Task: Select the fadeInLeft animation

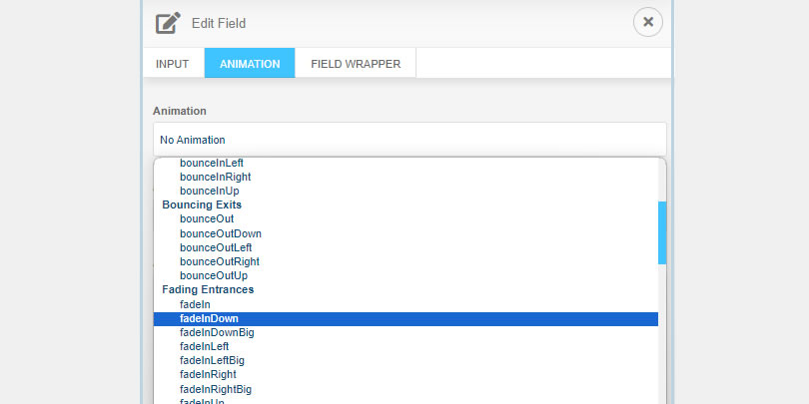Action: click(x=405, y=346)
